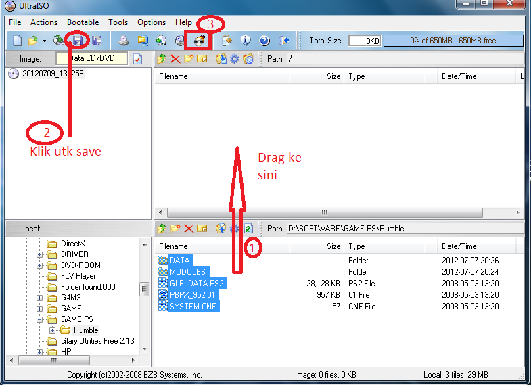The image size is (531, 385).
Task: Expand the DVD-ROOM folder node
Action: (40, 265)
